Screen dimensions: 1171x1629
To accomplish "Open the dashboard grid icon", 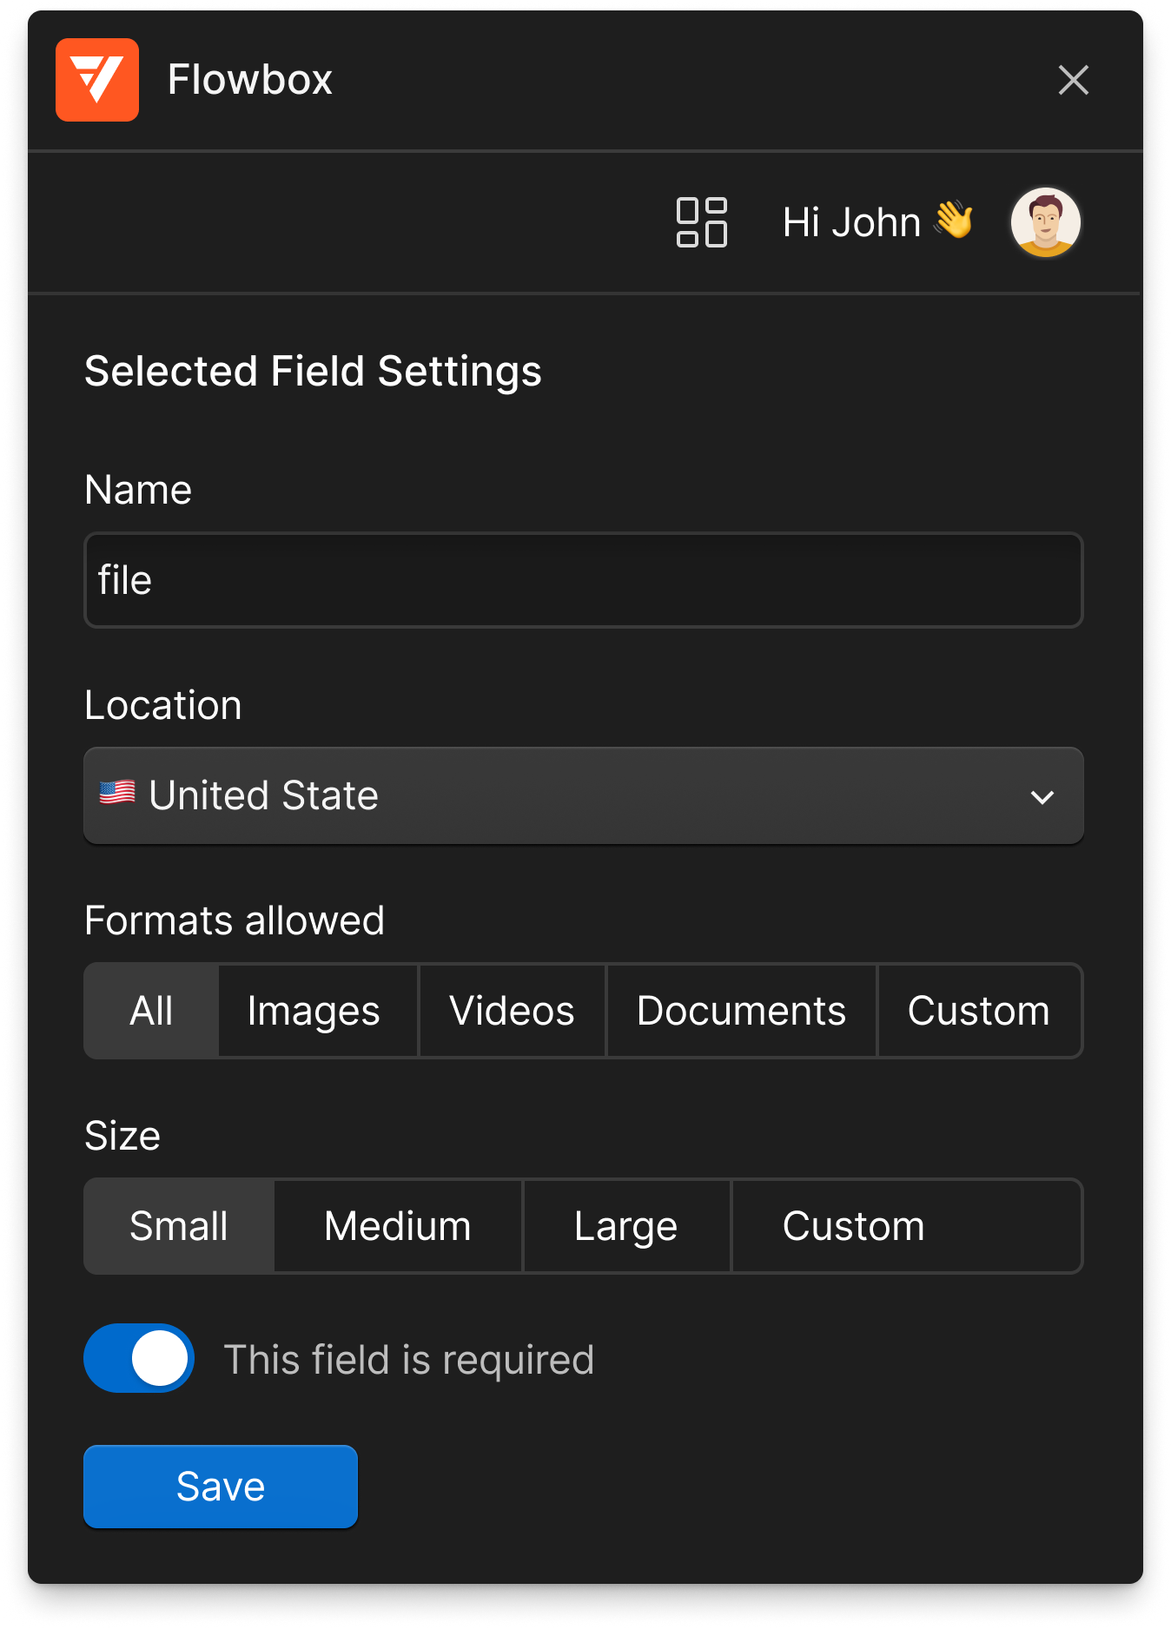I will 701,222.
